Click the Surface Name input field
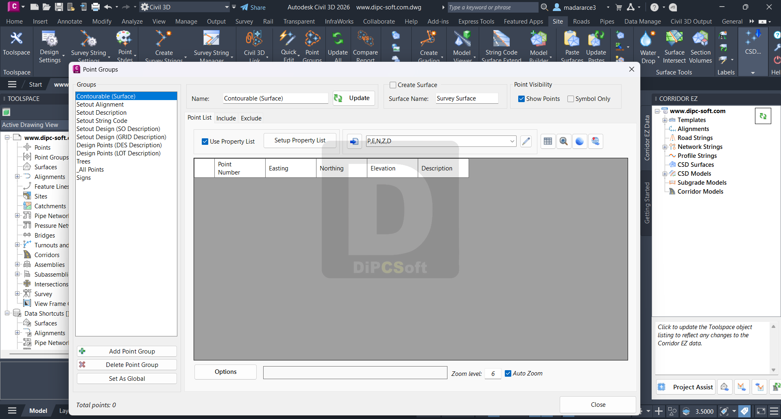 click(x=467, y=98)
